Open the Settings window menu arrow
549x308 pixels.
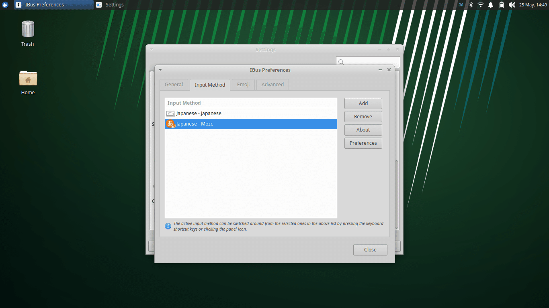click(152, 49)
